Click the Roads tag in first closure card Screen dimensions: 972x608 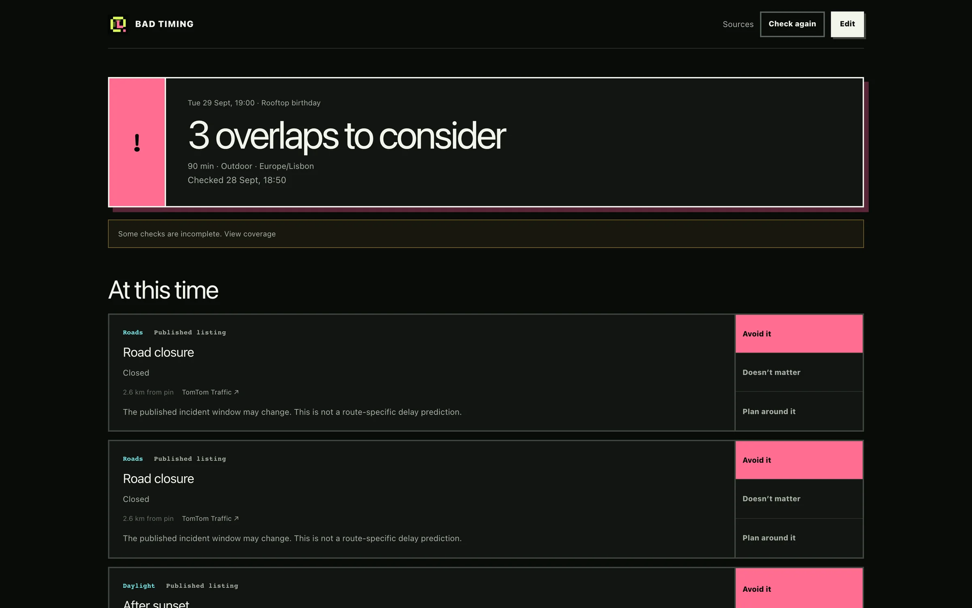click(x=133, y=332)
